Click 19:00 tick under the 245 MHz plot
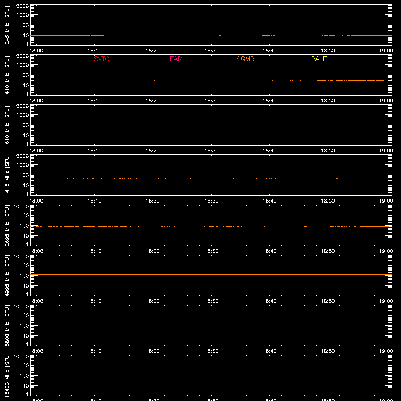This screenshot has height=401, width=401. tap(386, 51)
